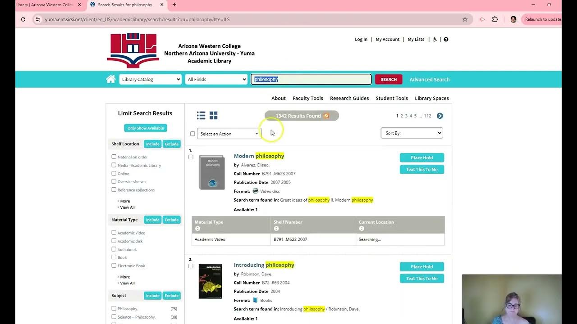Click Only Show Available button
Screen dimensions: 577x324
pos(146,128)
